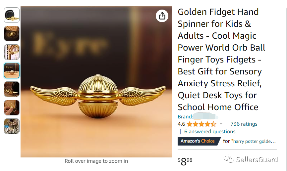Click the share icon on product image
Image resolution: width=287 pixels, height=171 pixels.
pyautogui.click(x=162, y=16)
